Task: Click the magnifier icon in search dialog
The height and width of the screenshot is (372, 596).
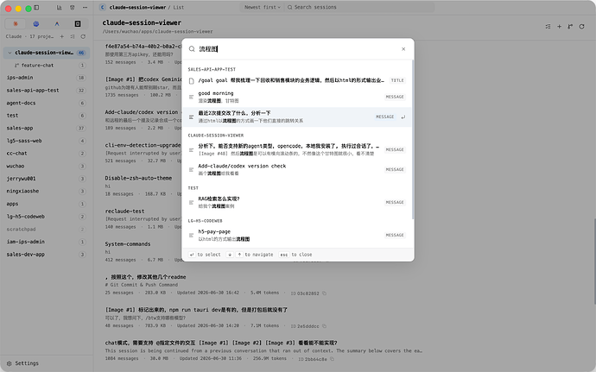Action: (x=192, y=49)
